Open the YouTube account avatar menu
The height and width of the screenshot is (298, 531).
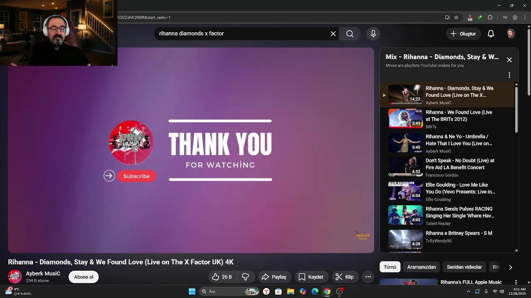pos(511,34)
